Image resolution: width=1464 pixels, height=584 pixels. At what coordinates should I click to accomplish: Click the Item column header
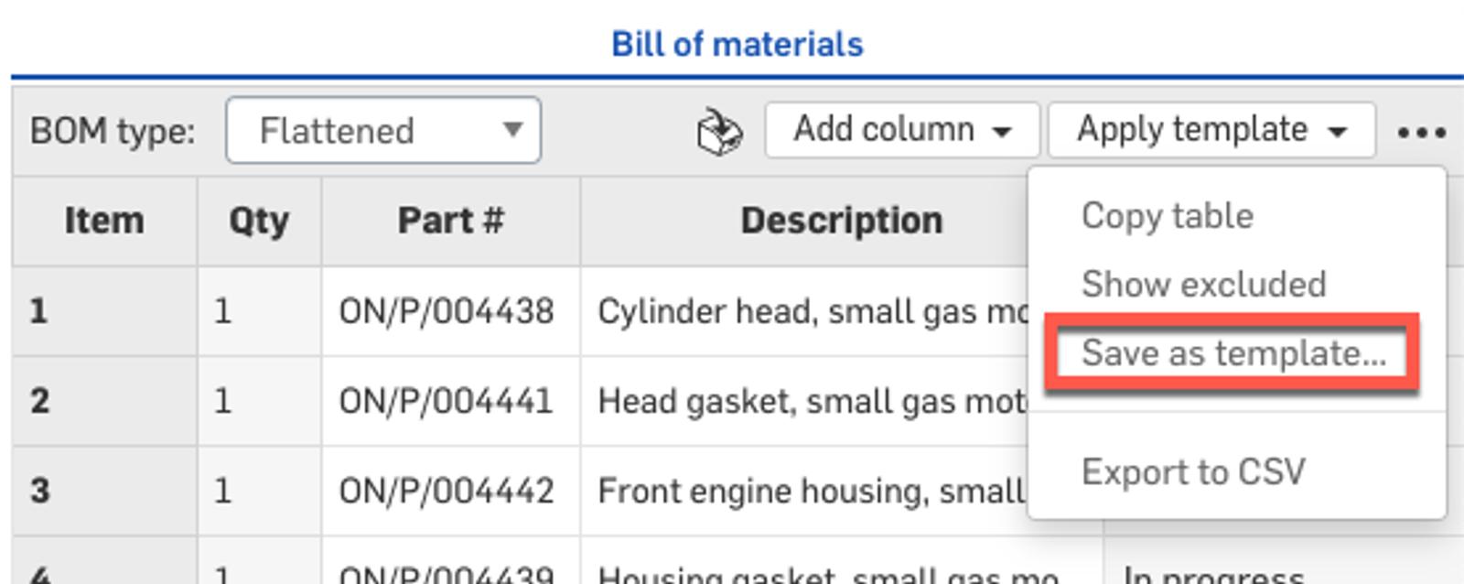coord(104,221)
